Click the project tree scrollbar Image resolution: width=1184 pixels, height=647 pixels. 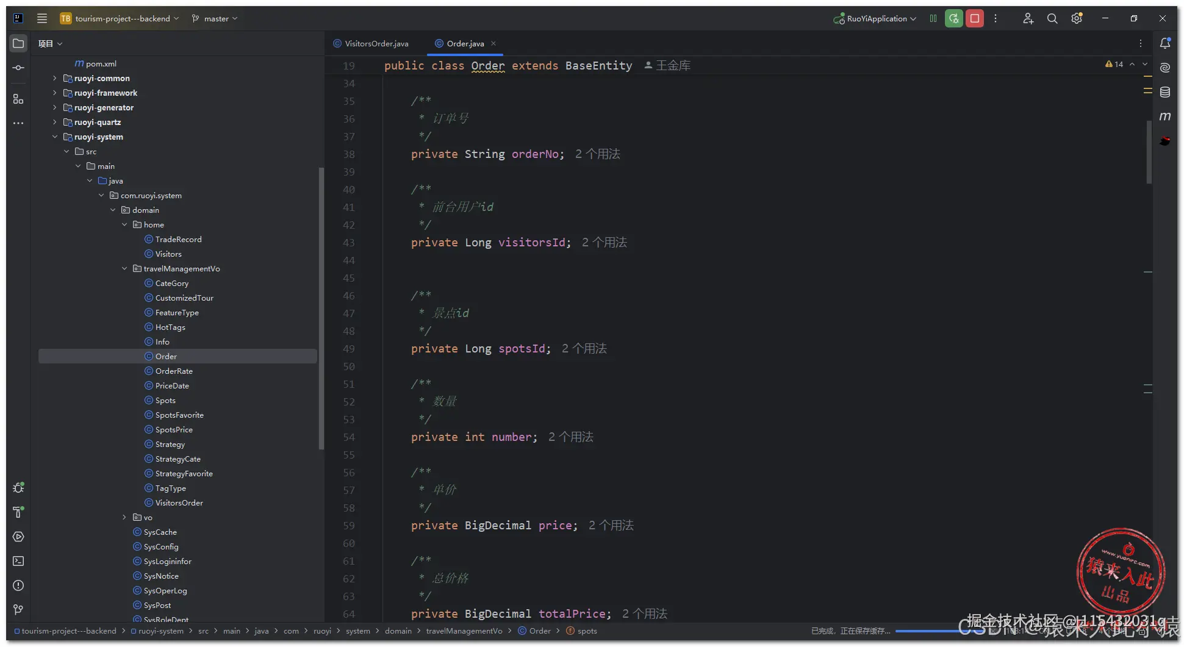coord(321,309)
